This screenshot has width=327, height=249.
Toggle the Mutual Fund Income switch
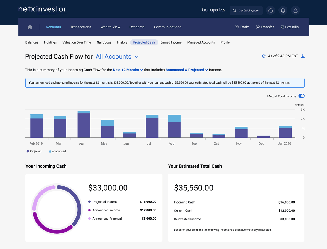tap(301, 96)
